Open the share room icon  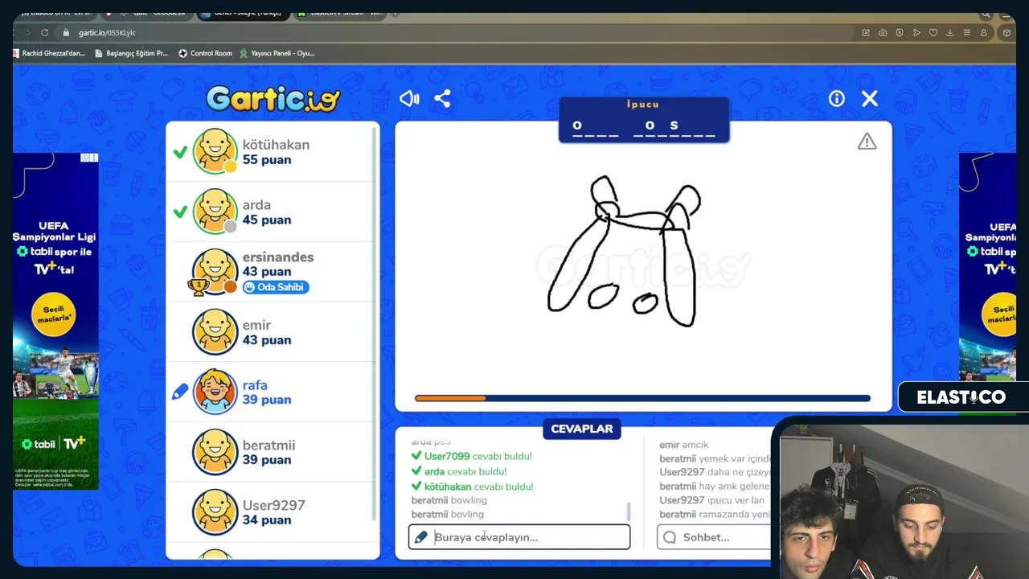coord(442,98)
